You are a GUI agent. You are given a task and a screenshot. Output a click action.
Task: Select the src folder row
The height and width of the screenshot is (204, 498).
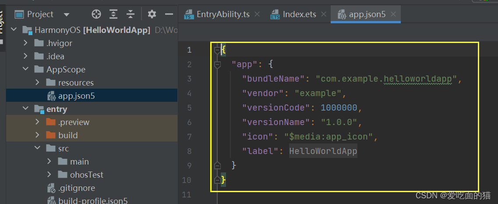click(92, 148)
